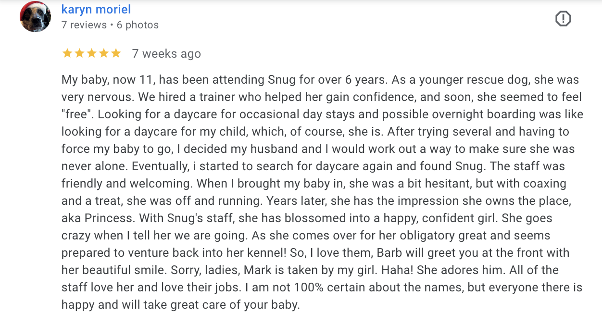The image size is (602, 326).
Task: Click the word "Princess" in the review
Action: 110,218
